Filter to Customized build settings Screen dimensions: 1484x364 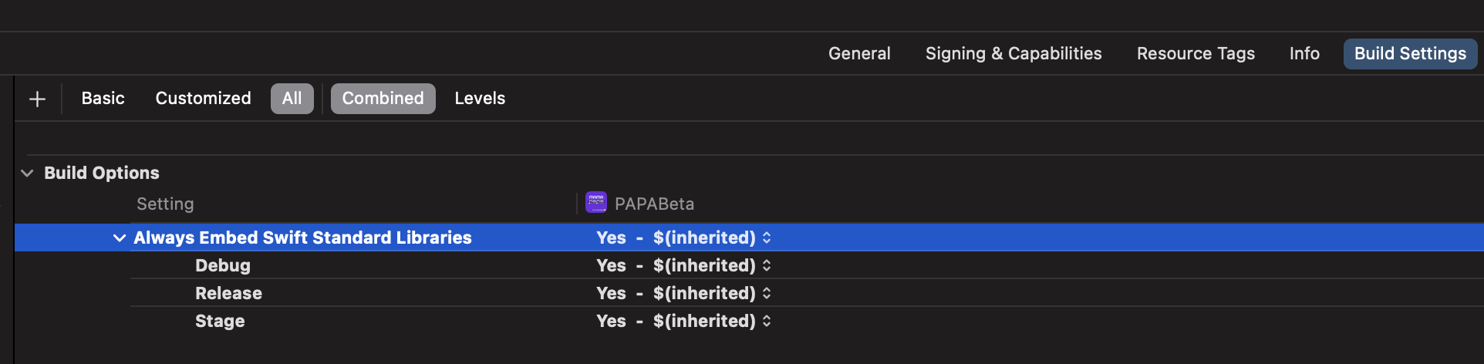click(204, 99)
